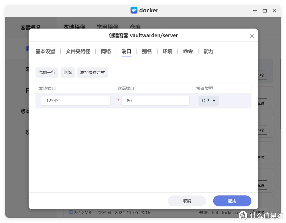Click the Docker whale icon in title bar
The height and width of the screenshot is (223, 286).
(134, 10)
